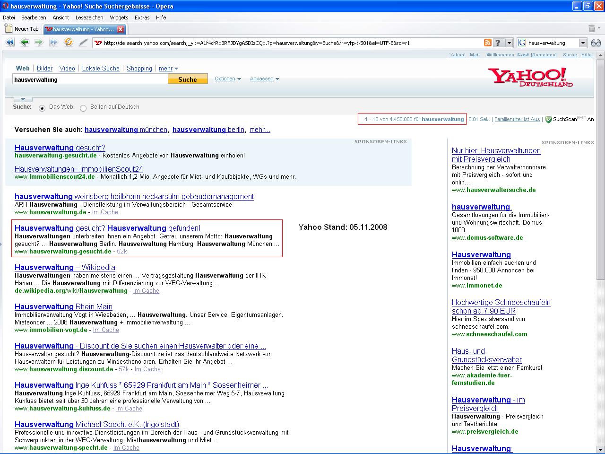This screenshot has width=605, height=454.
Task: Open the "Optionen" dropdown
Action: 228,79
